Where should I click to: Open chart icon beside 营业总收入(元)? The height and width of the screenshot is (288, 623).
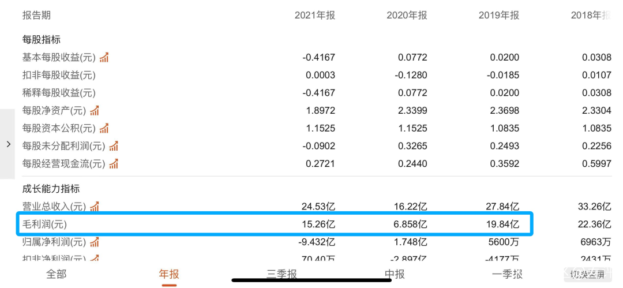(94, 207)
